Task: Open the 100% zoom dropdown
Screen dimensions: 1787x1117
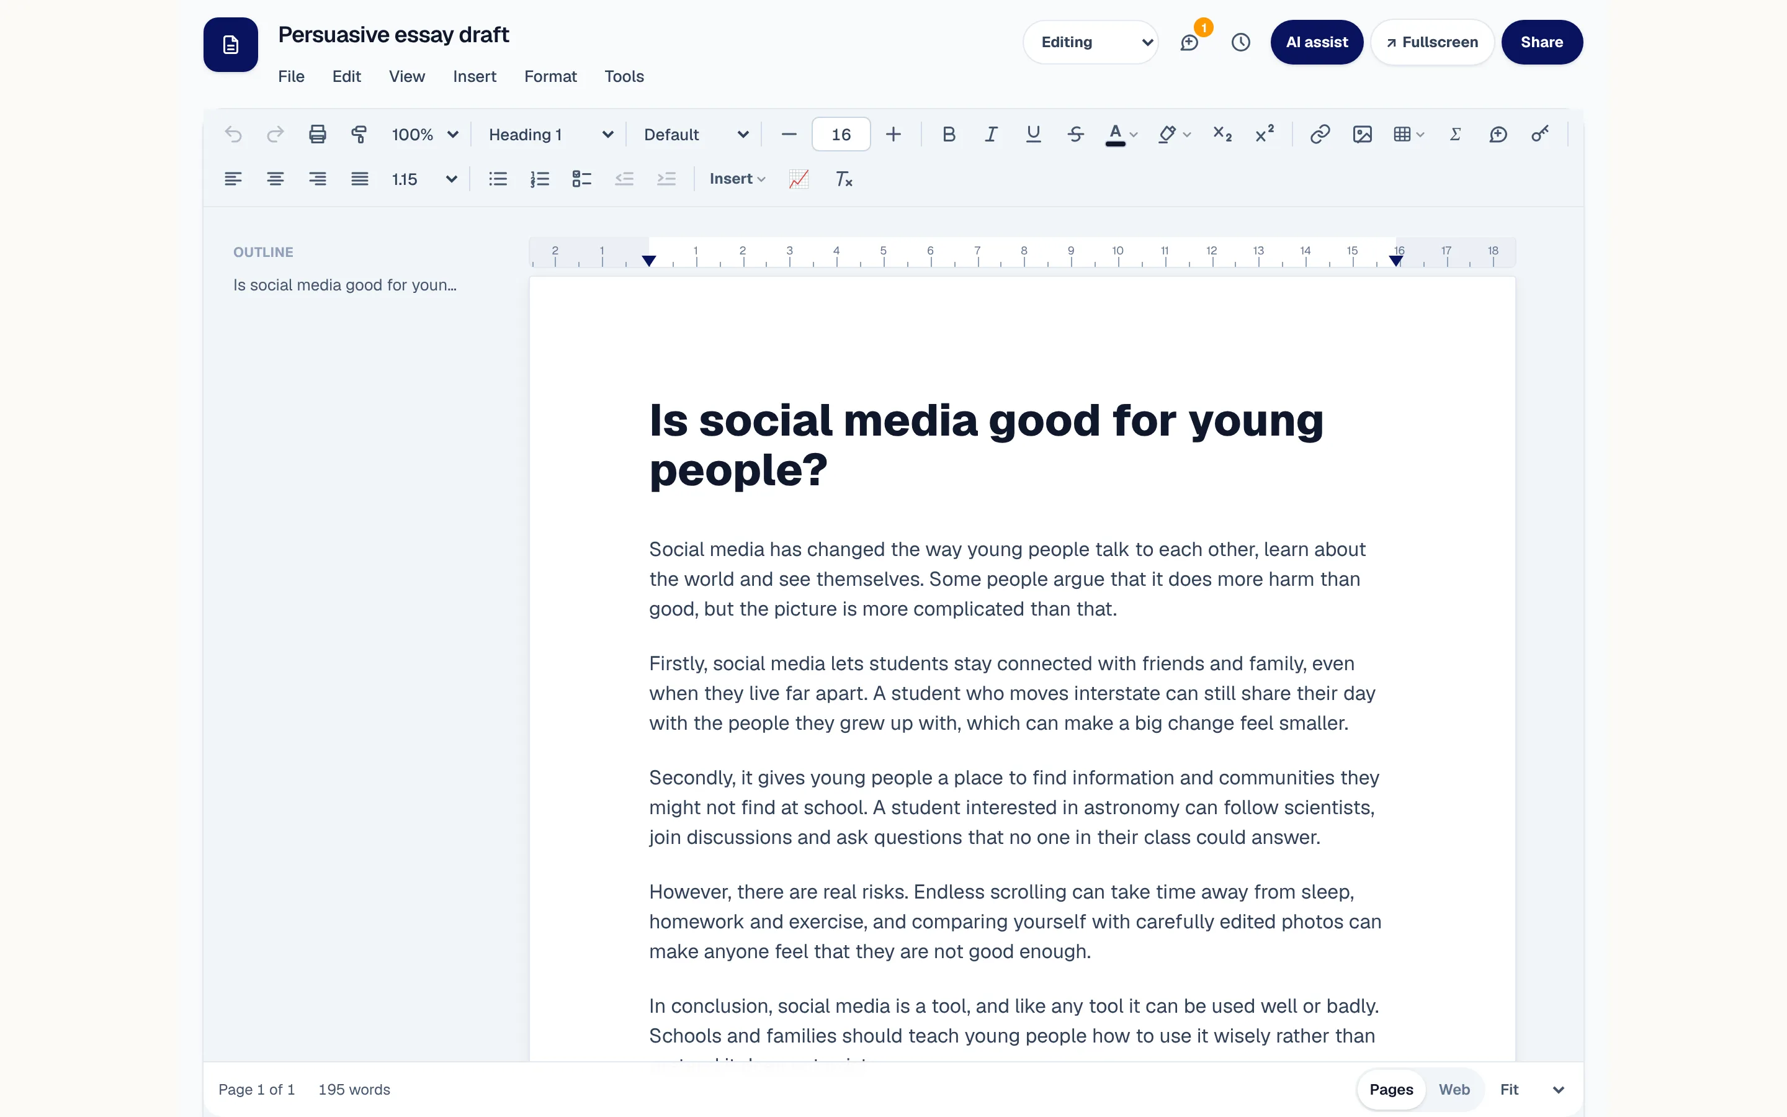Action: [424, 135]
